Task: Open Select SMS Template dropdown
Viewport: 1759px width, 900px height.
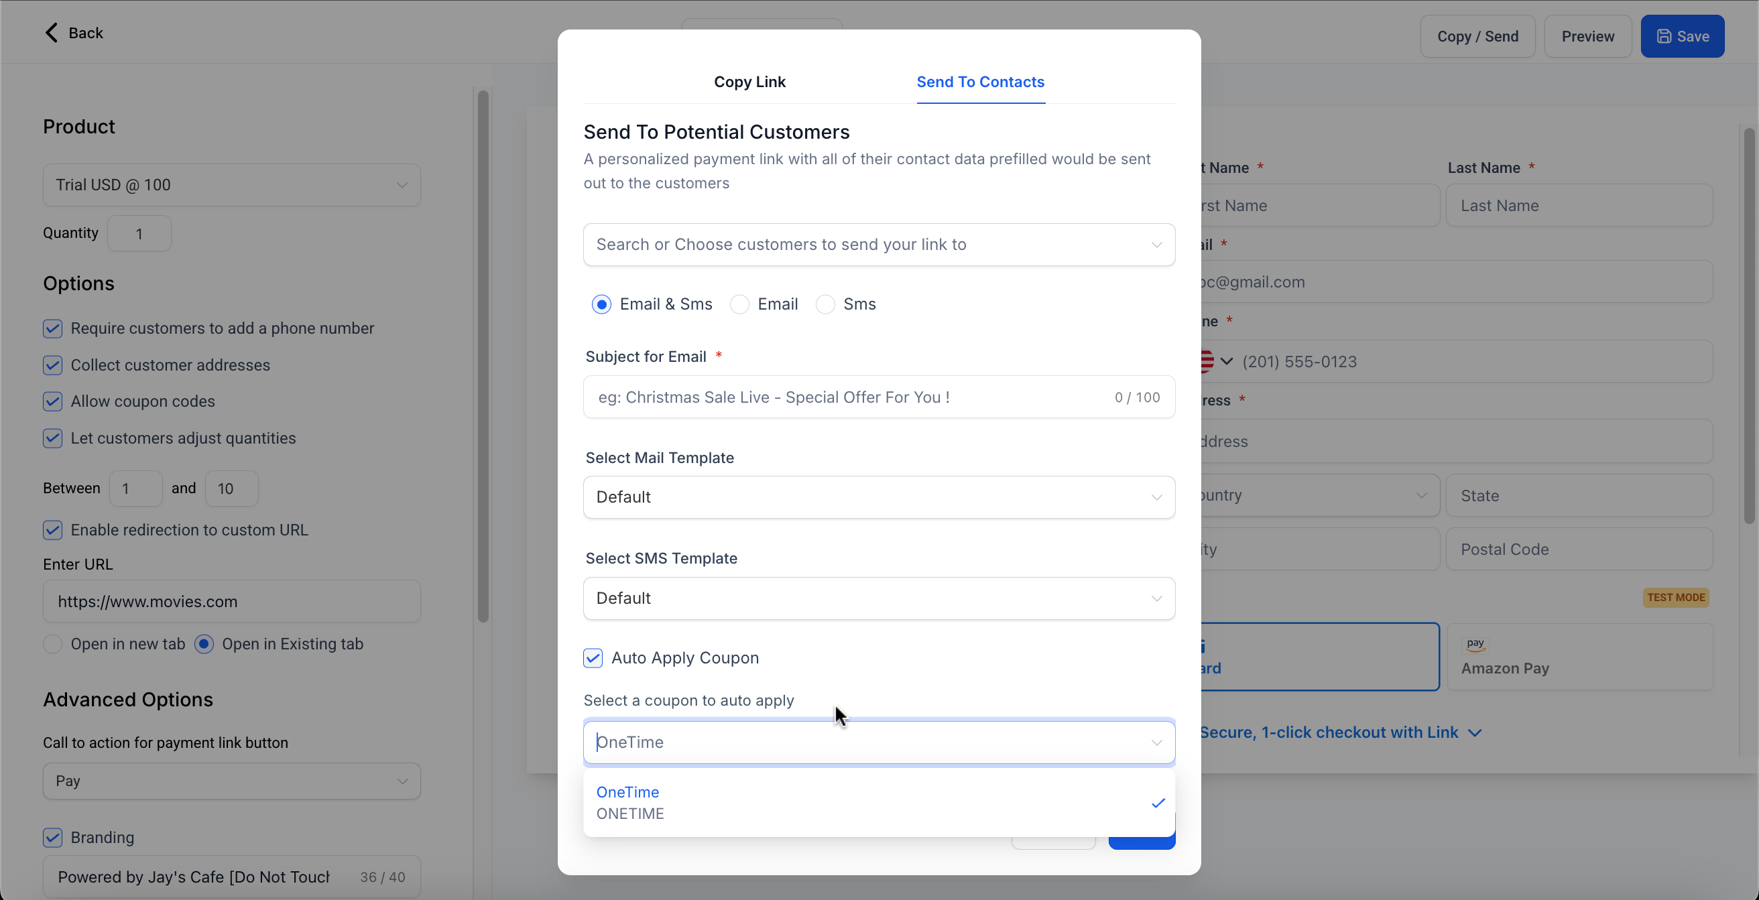Action: [x=878, y=598]
